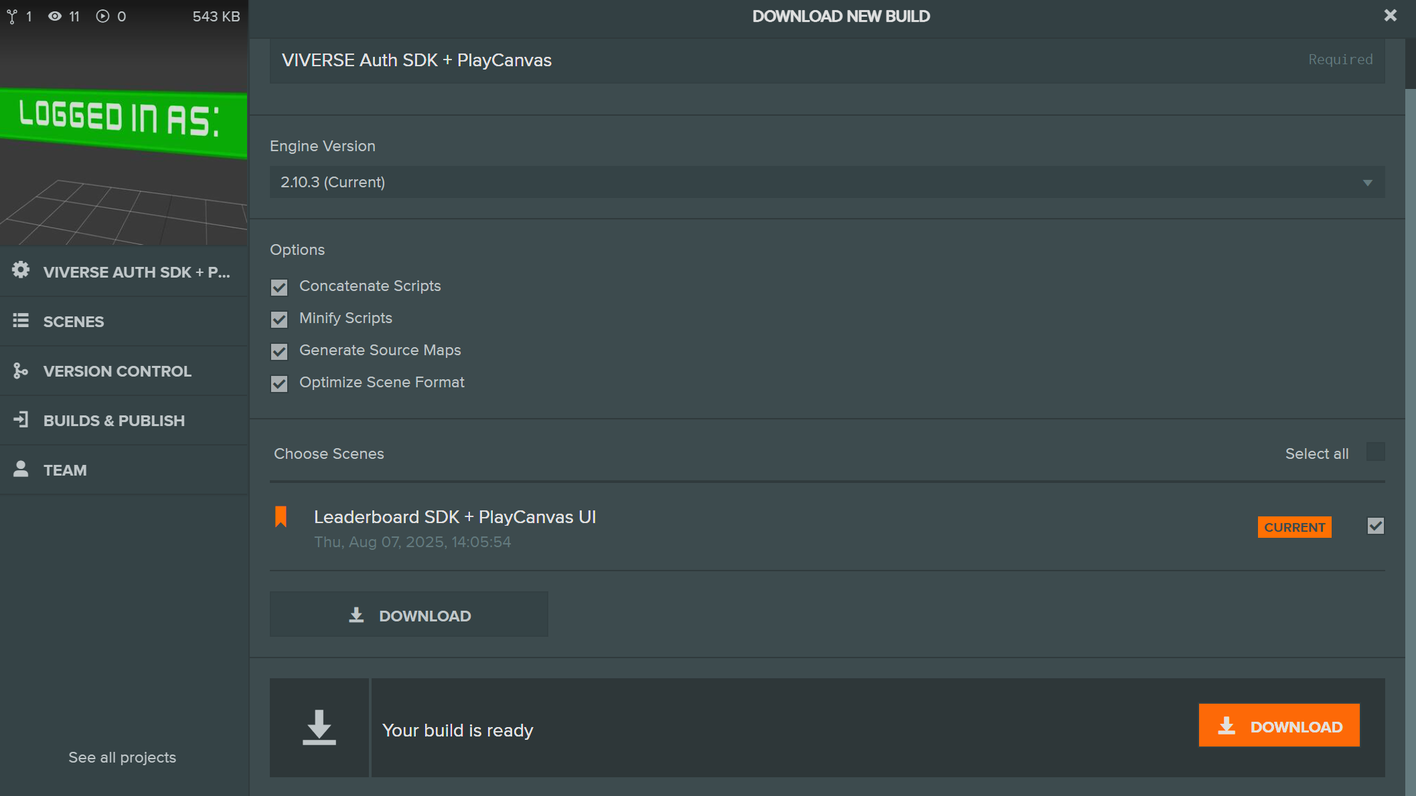Screen dimensions: 1416x796
Task: Open the Scenes menu item
Action: [74, 322]
